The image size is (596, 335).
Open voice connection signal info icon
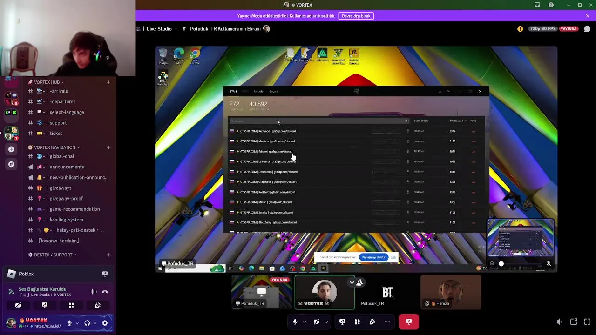pyautogui.click(x=11, y=292)
